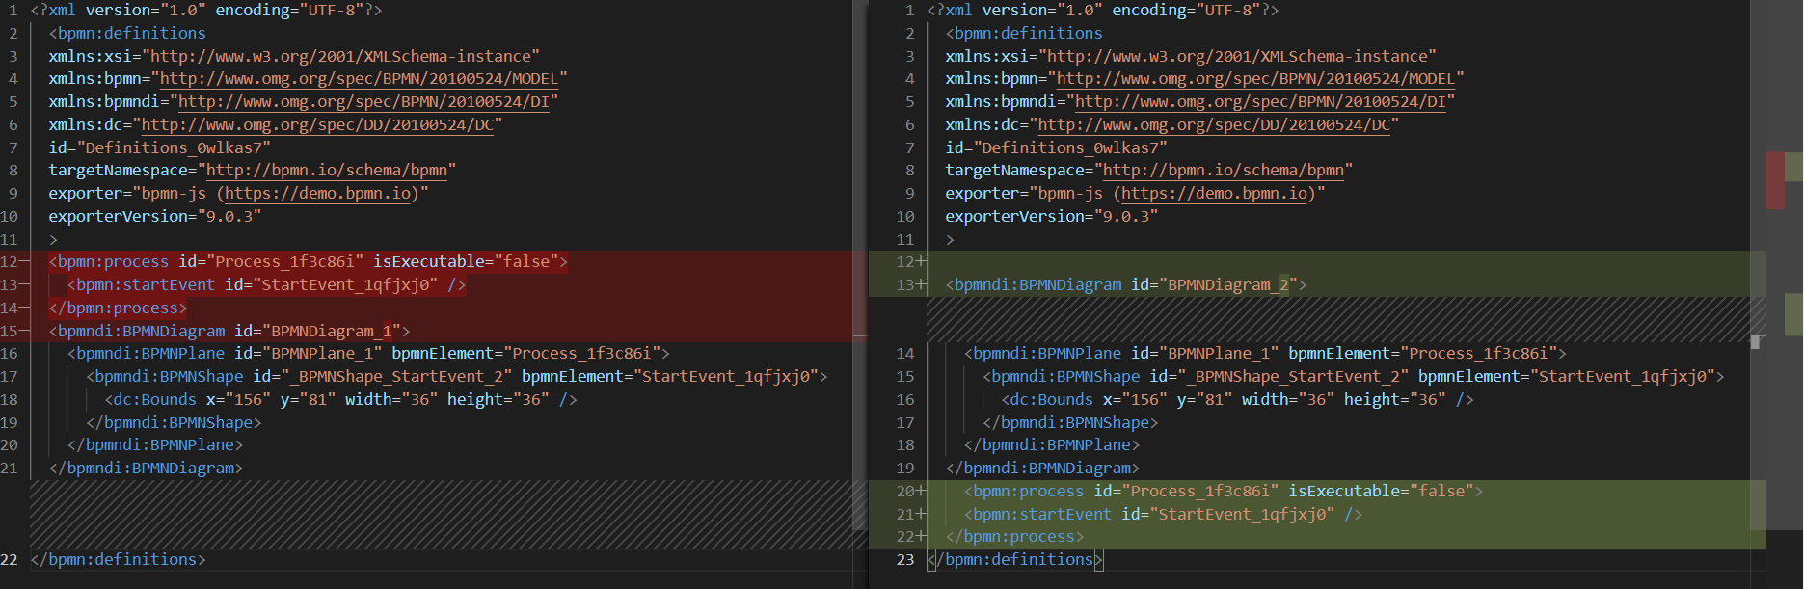This screenshot has width=1804, height=589.
Task: Open the DD/20100524/DC link in the right editor
Action: tap(1214, 124)
